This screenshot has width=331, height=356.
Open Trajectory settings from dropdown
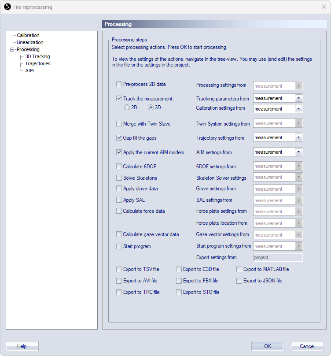point(278,137)
